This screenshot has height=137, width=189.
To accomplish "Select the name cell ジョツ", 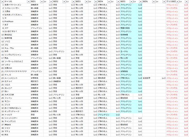I will (17, 128).
